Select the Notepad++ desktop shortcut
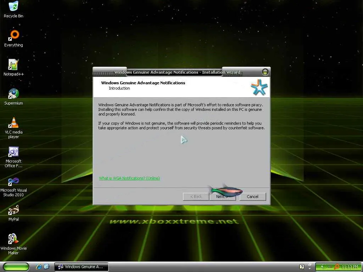The height and width of the screenshot is (272, 363). 13,68
